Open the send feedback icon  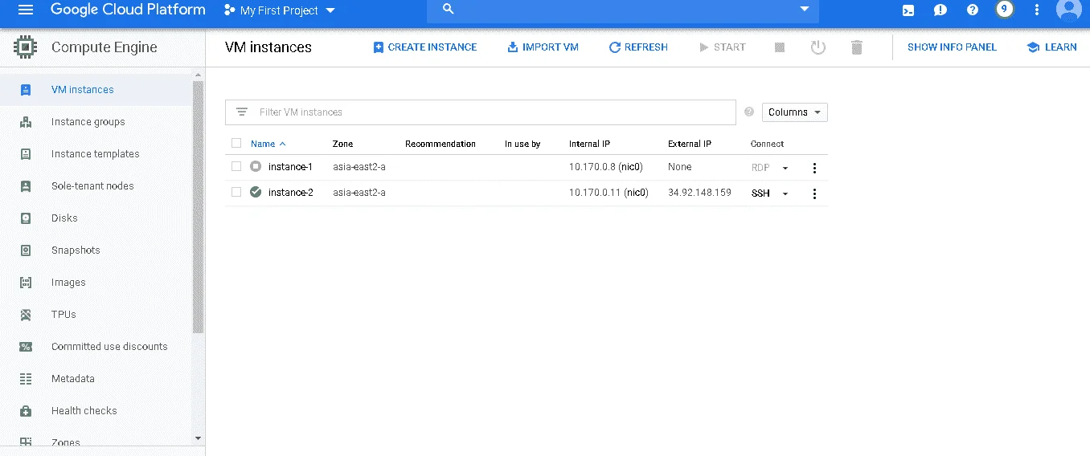(x=940, y=10)
